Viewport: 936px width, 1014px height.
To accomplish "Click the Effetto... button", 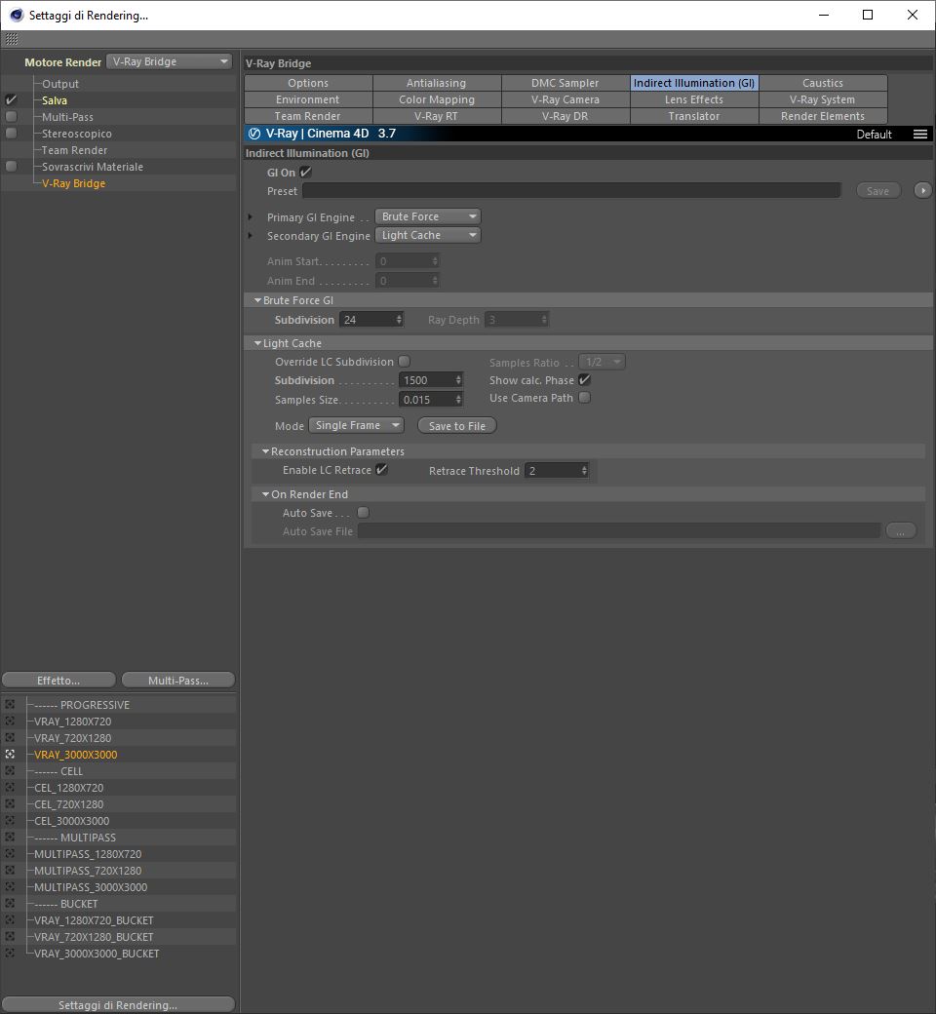I will [x=58, y=681].
